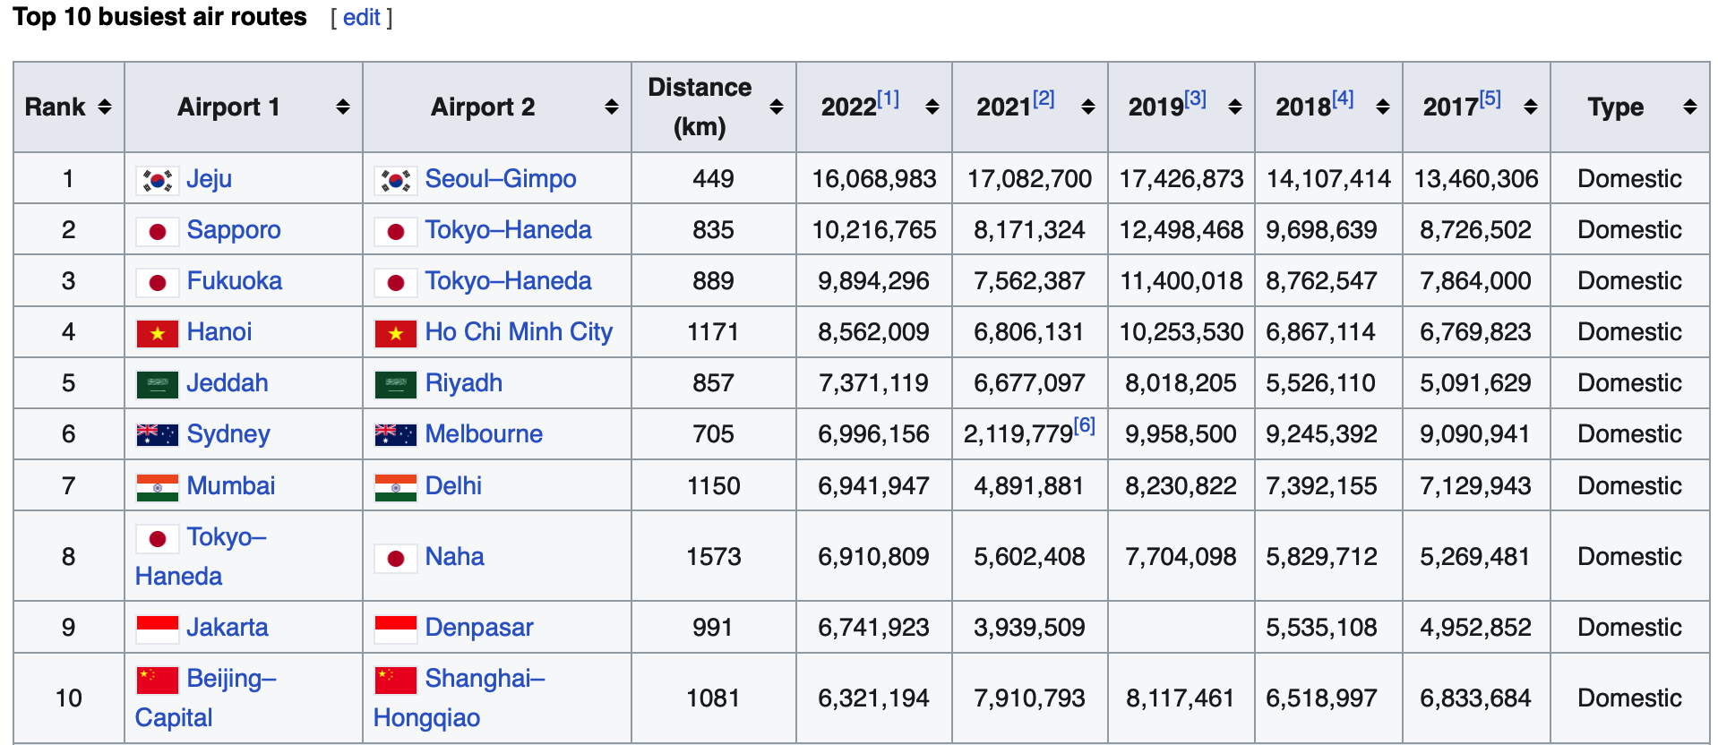Click distance value 1573
The height and width of the screenshot is (745, 1718).
pyautogui.click(x=714, y=556)
